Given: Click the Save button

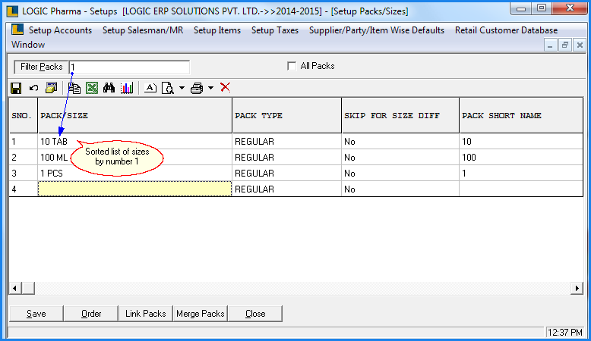Looking at the screenshot, I should click(x=36, y=314).
